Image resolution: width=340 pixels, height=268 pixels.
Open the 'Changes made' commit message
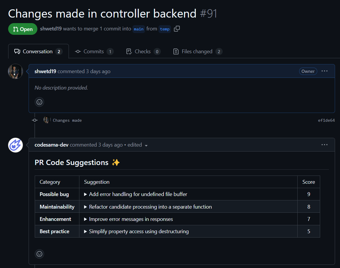click(67, 120)
